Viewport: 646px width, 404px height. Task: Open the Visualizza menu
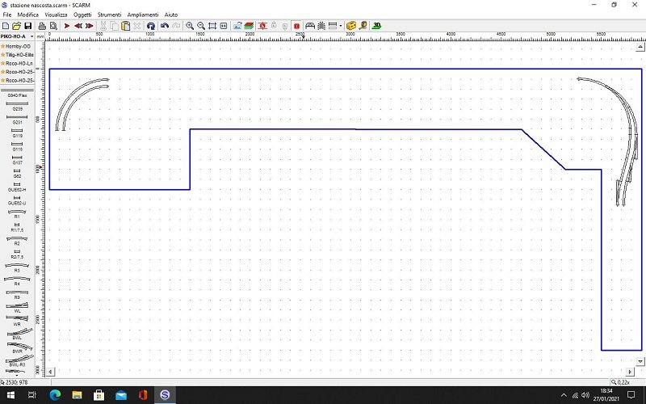pyautogui.click(x=56, y=15)
